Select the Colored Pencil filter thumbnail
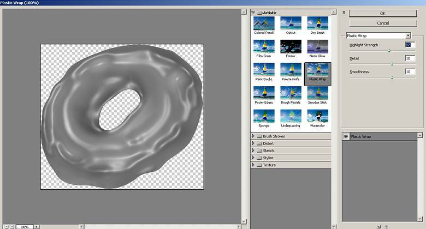Image resolution: width=426 pixels, height=229 pixels. (x=264, y=23)
